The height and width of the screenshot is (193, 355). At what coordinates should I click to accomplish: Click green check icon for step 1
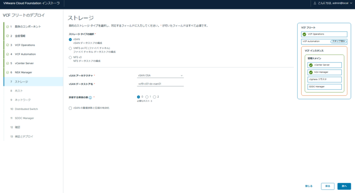(8, 27)
